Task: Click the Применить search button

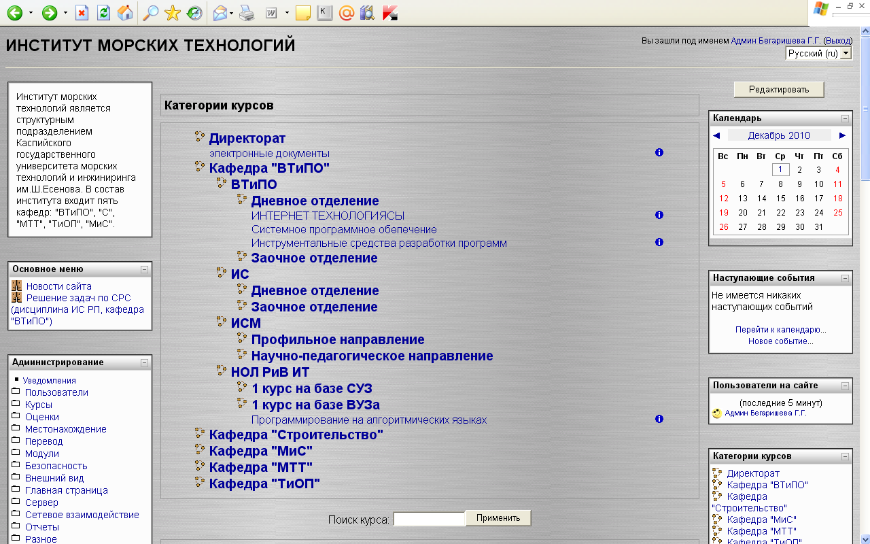Action: tap(498, 517)
